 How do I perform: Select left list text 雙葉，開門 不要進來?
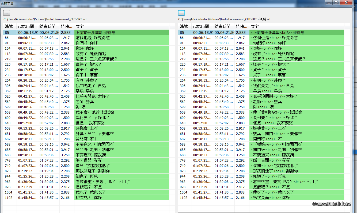click(x=95, y=134)
